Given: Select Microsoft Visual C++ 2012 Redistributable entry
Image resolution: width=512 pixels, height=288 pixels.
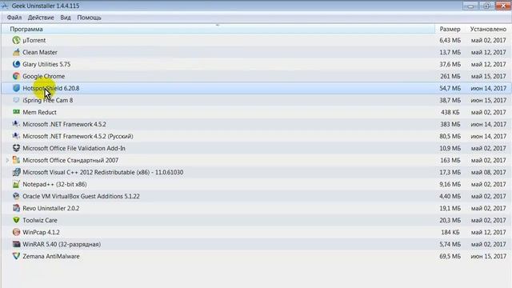Looking at the screenshot, I should pyautogui.click(x=103, y=172).
